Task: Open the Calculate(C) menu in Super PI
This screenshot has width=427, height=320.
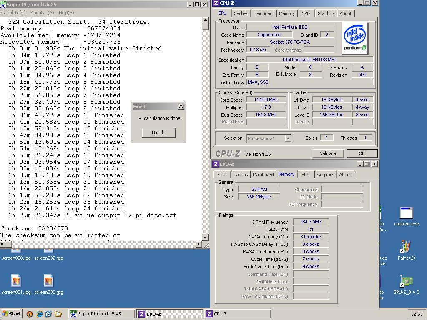Action: (13, 12)
